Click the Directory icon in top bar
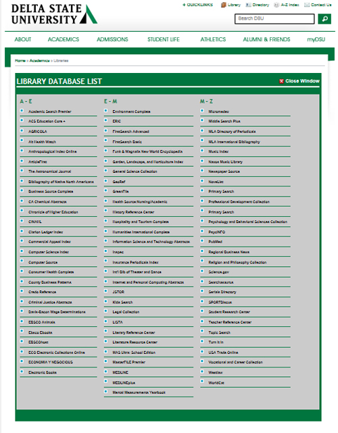This screenshot has height=433, width=338. click(x=248, y=5)
